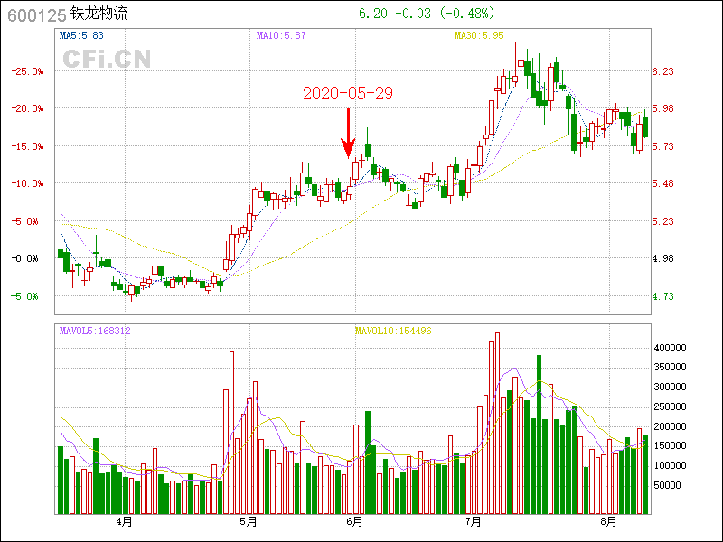723x542 pixels.
Task: Click stock code 600125
Action: click(34, 15)
